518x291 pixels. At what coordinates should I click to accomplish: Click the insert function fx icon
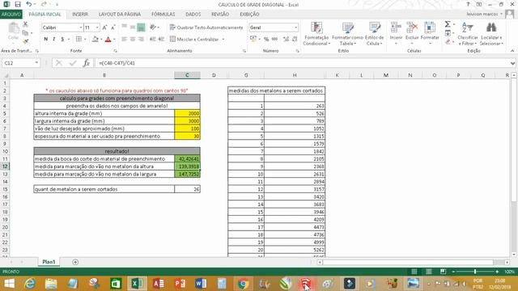[87, 63]
